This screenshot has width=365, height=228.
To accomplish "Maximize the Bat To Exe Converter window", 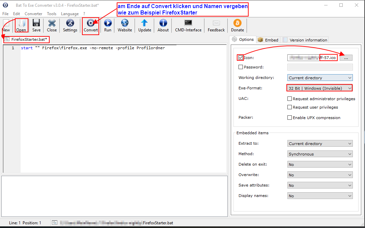I will tap(341, 5).
